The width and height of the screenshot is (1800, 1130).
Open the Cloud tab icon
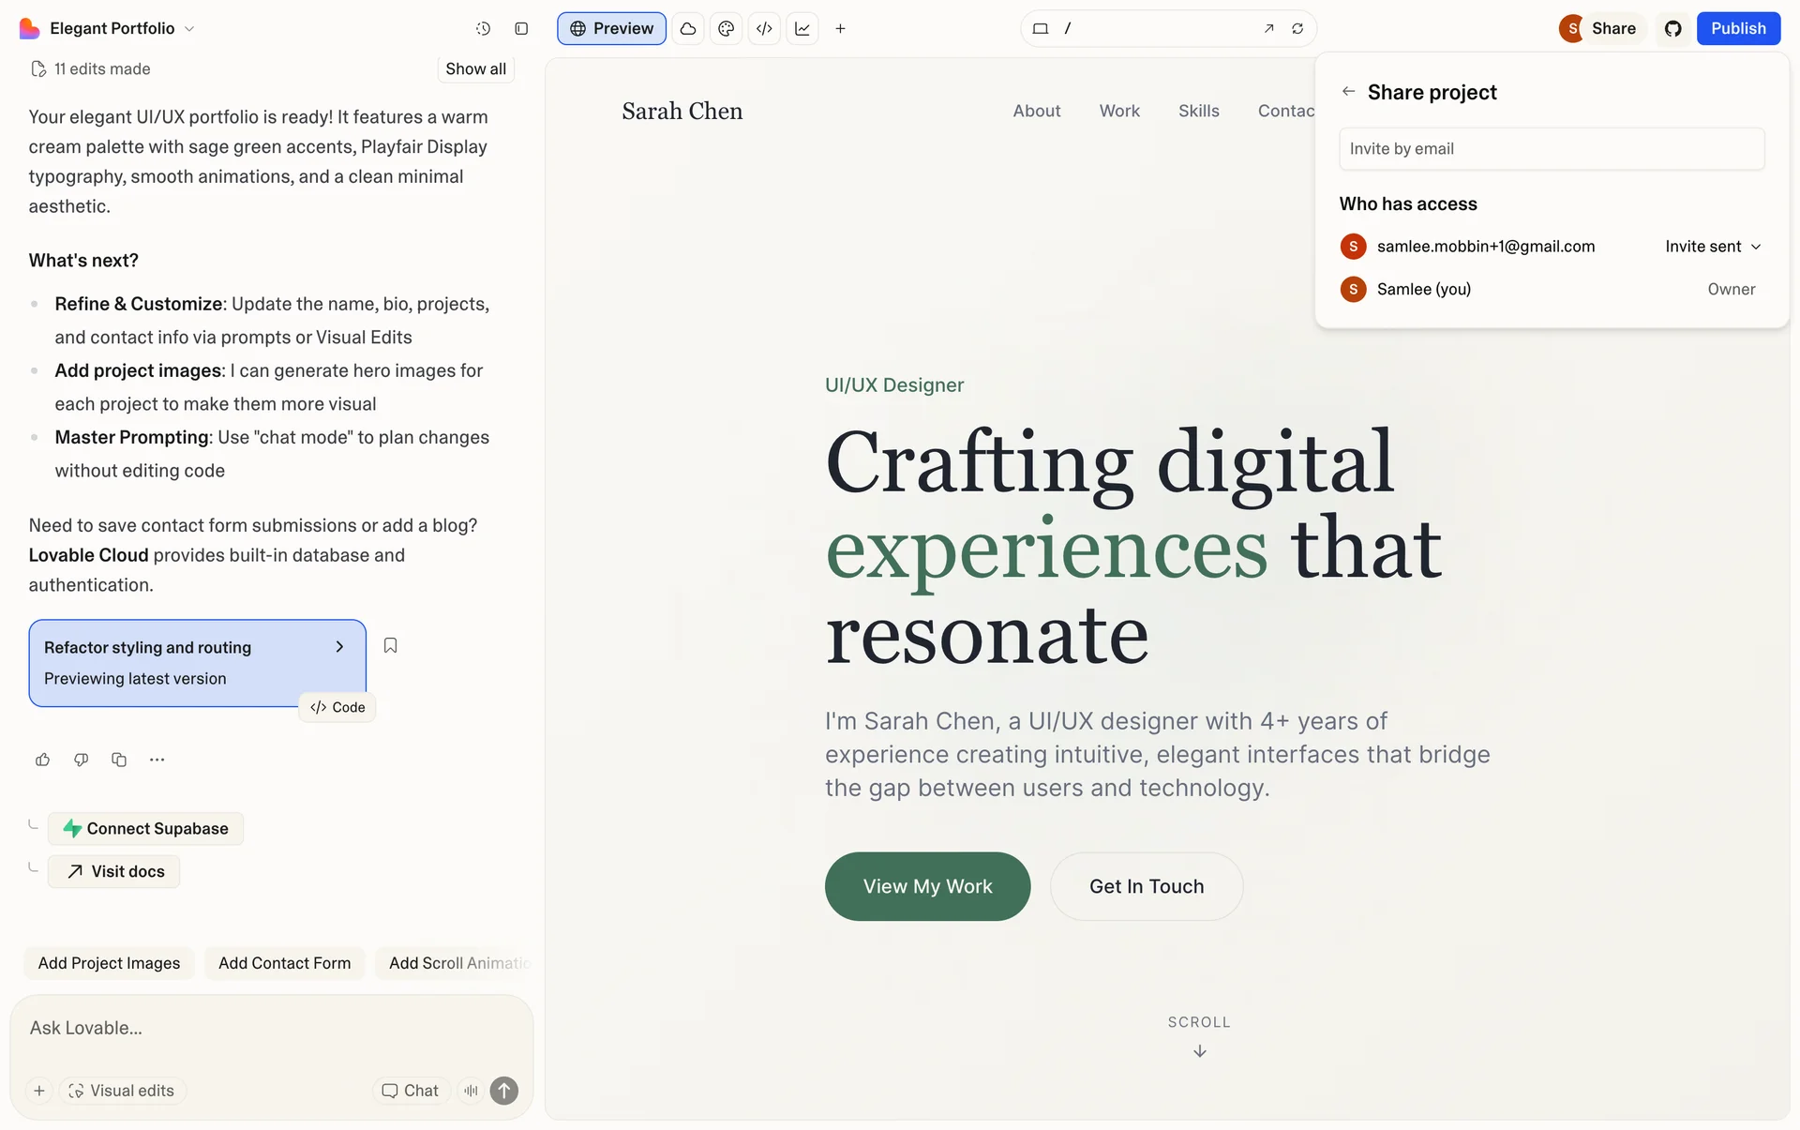688,28
